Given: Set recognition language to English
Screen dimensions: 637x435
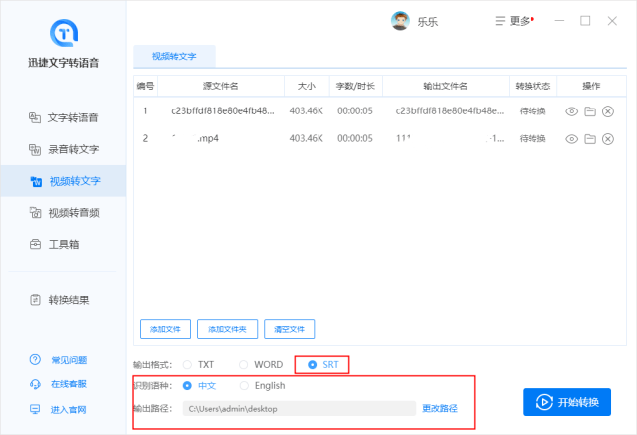Looking at the screenshot, I should (x=245, y=386).
